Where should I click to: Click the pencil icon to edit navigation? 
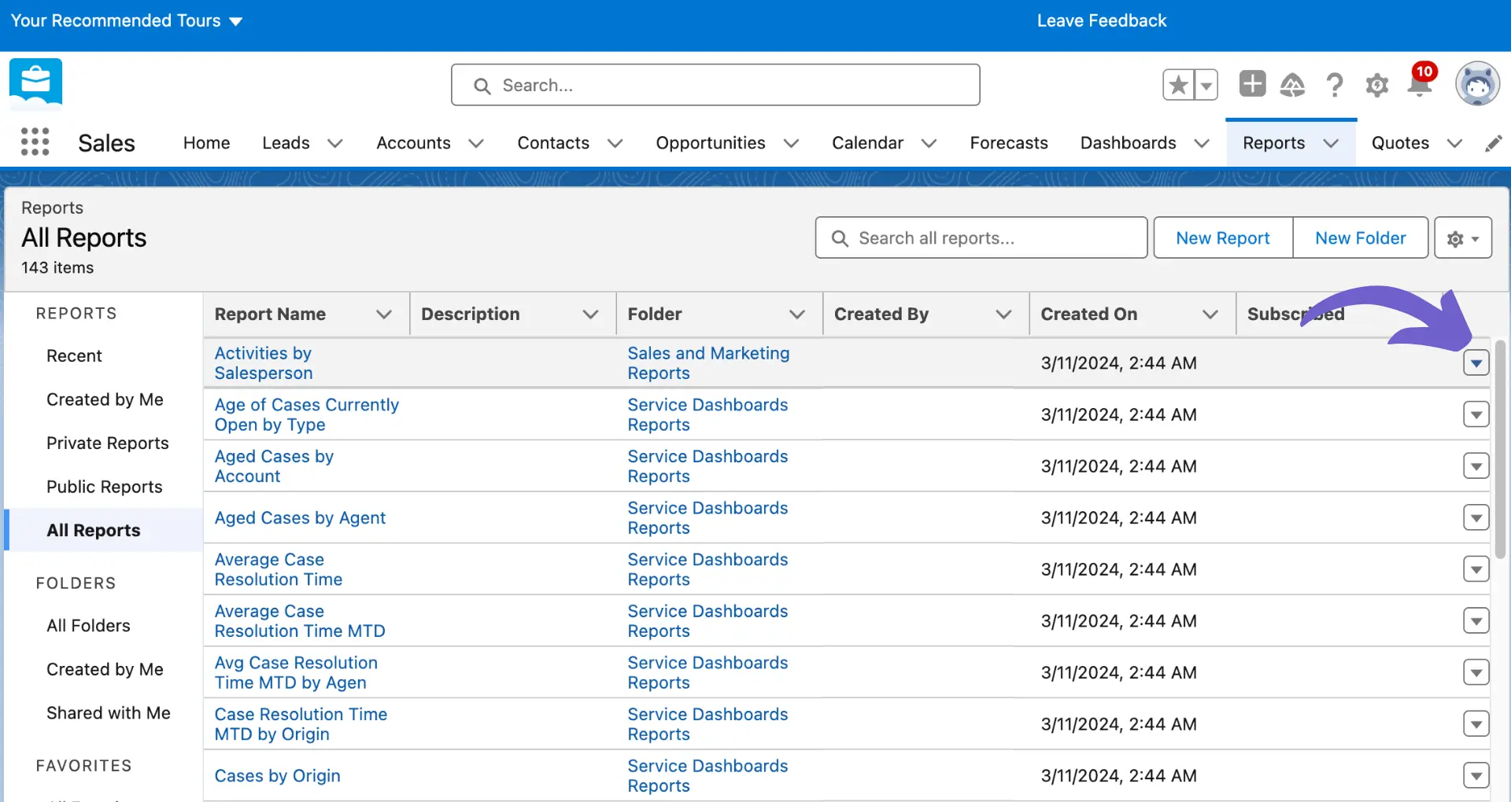coord(1493,143)
